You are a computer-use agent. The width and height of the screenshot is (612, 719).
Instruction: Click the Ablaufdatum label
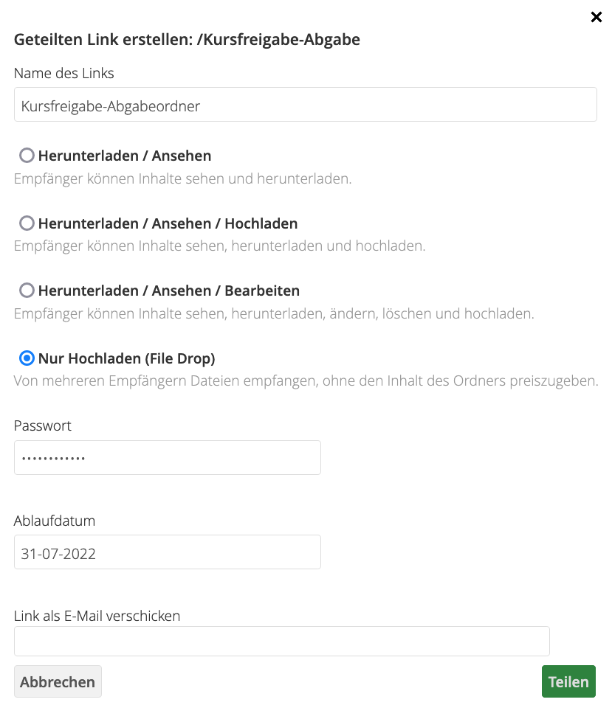point(54,521)
